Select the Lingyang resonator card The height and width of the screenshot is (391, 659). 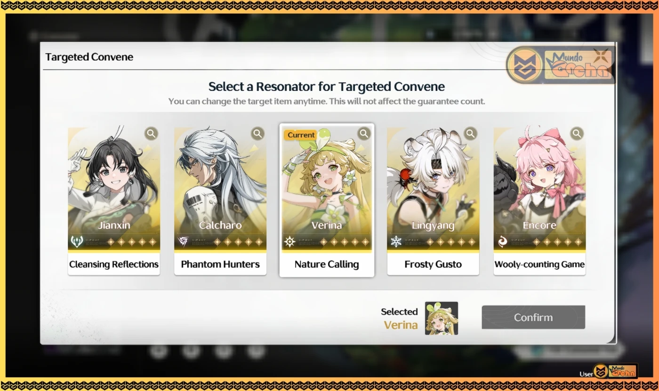pyautogui.click(x=433, y=201)
